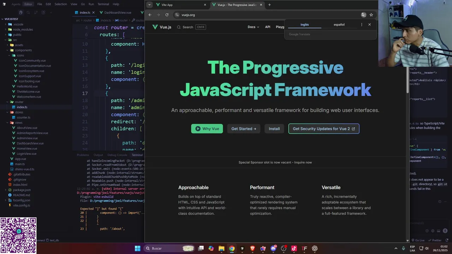Image resolution: width=452 pixels, height=254 pixels.
Task: Click the Vue site Search box
Action: 191,27
